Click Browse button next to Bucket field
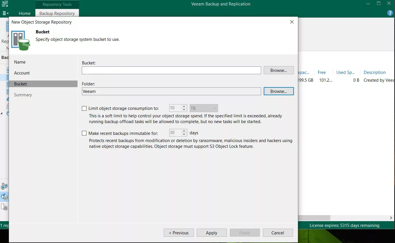 (278, 70)
